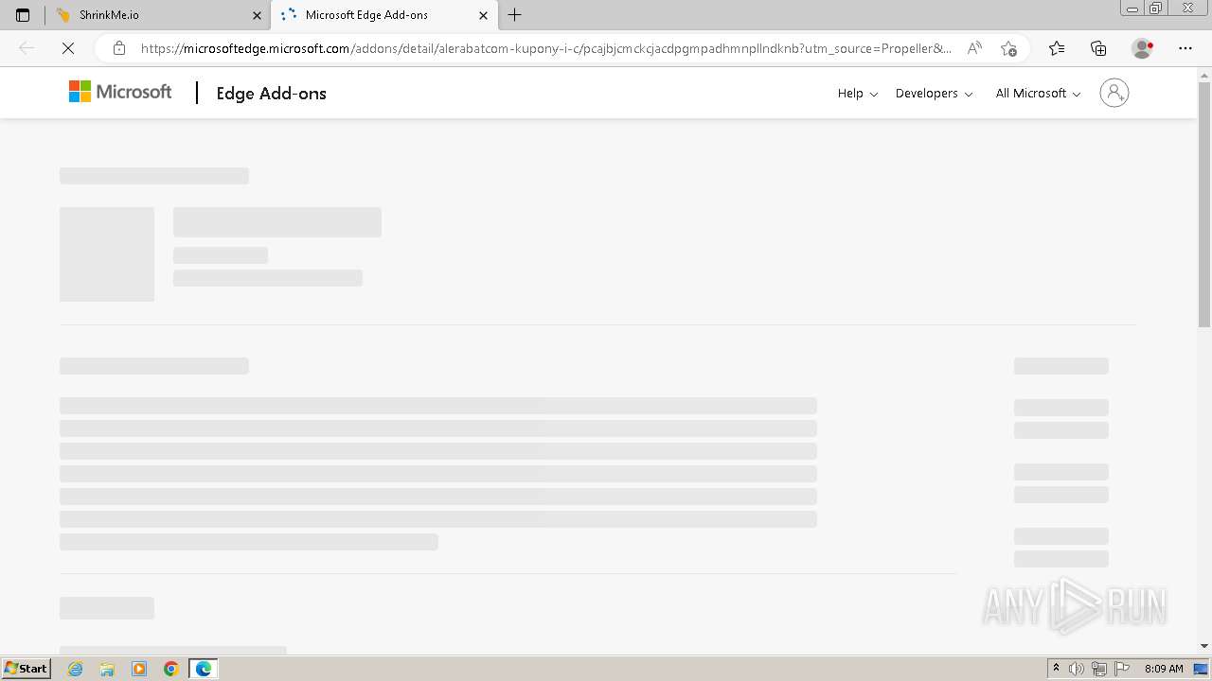Show hidden system tray icons

coord(1056,669)
